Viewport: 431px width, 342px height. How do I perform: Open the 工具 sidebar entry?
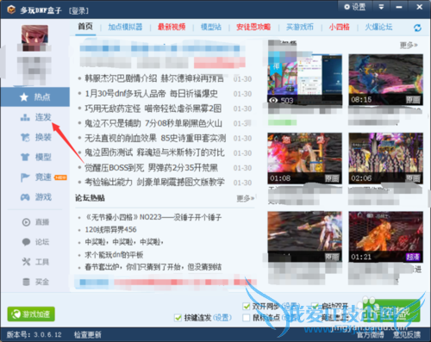[x=35, y=262]
